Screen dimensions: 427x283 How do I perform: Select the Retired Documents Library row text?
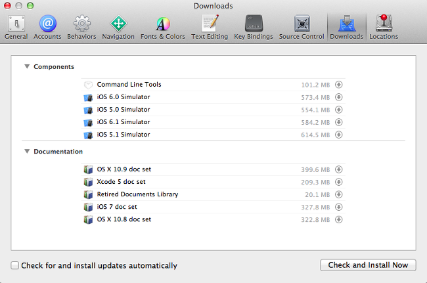pyautogui.click(x=137, y=194)
